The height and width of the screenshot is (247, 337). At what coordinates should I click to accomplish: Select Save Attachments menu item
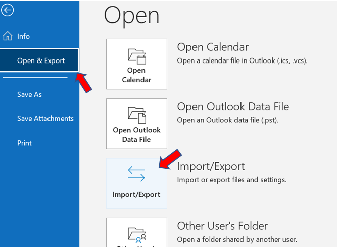point(45,118)
